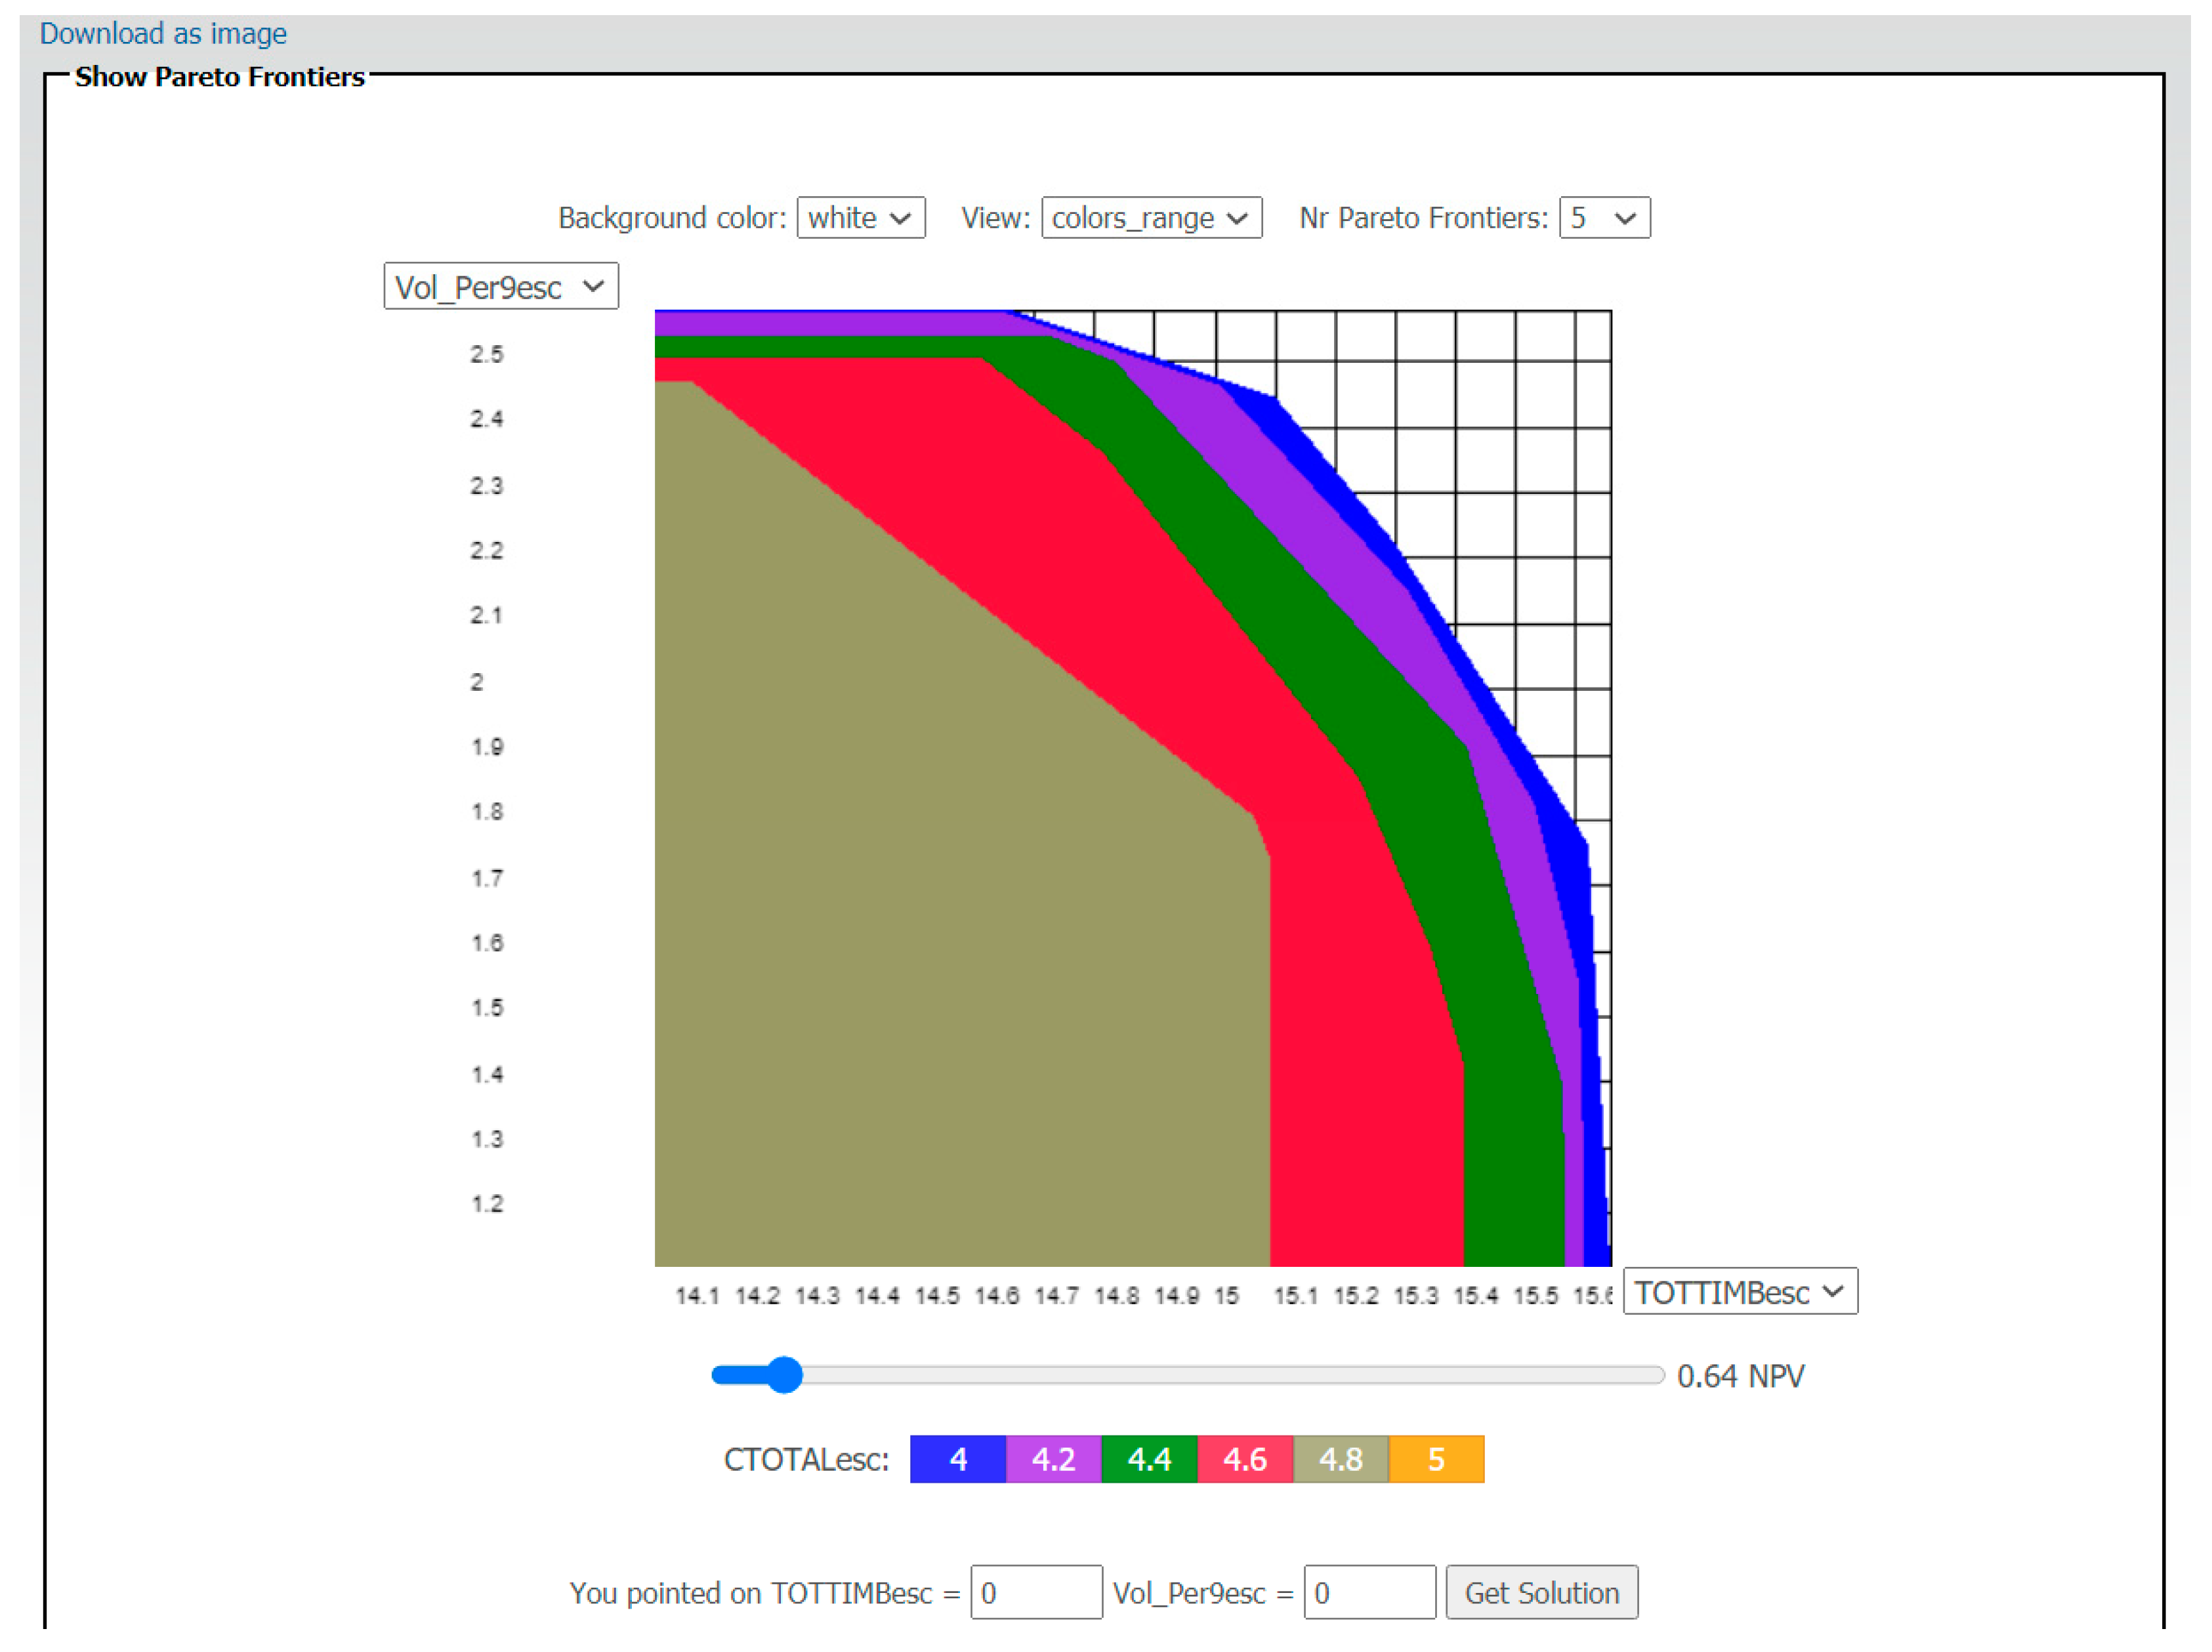Click the purple 4.2 legend swatch
The image size is (2212, 1652).
point(1053,1460)
